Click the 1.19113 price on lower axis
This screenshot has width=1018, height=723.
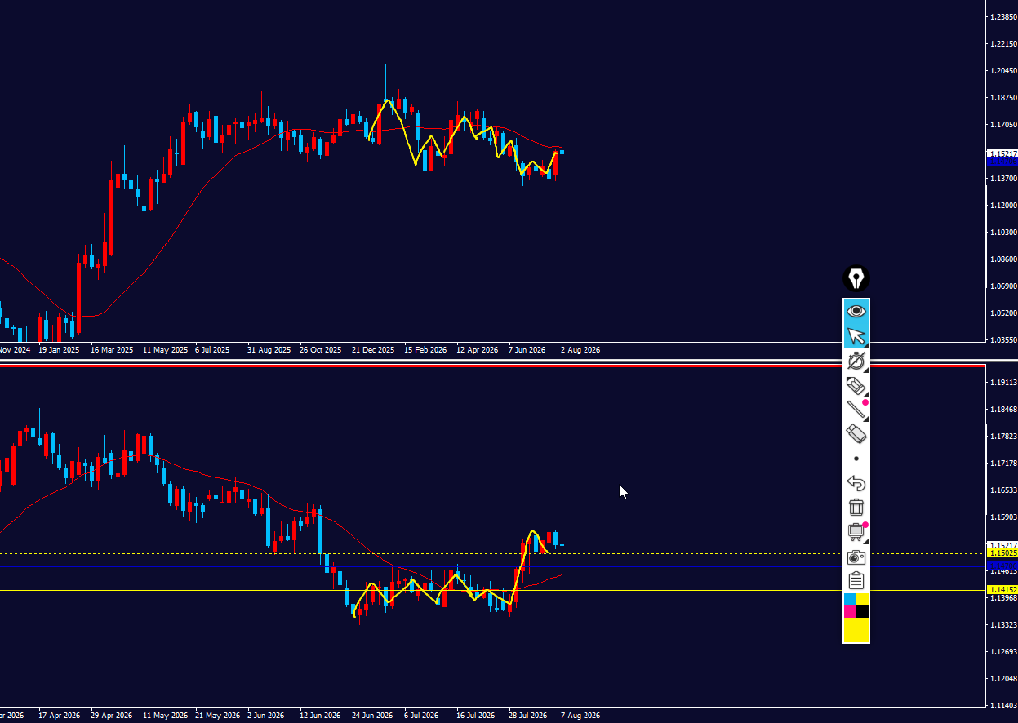coord(1002,383)
